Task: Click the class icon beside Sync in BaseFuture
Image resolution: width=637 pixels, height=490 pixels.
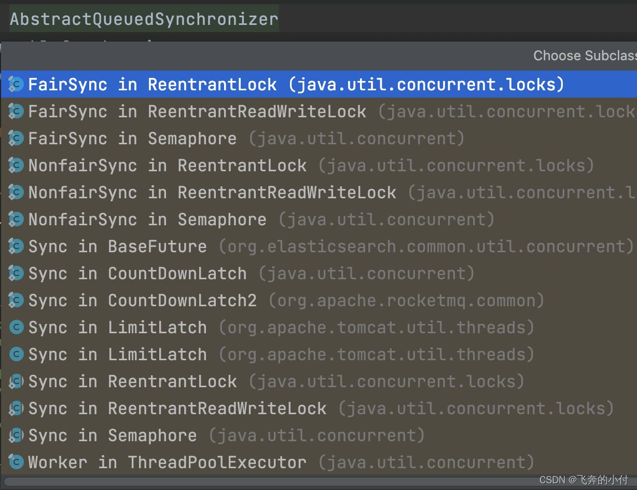Action: tap(15, 246)
